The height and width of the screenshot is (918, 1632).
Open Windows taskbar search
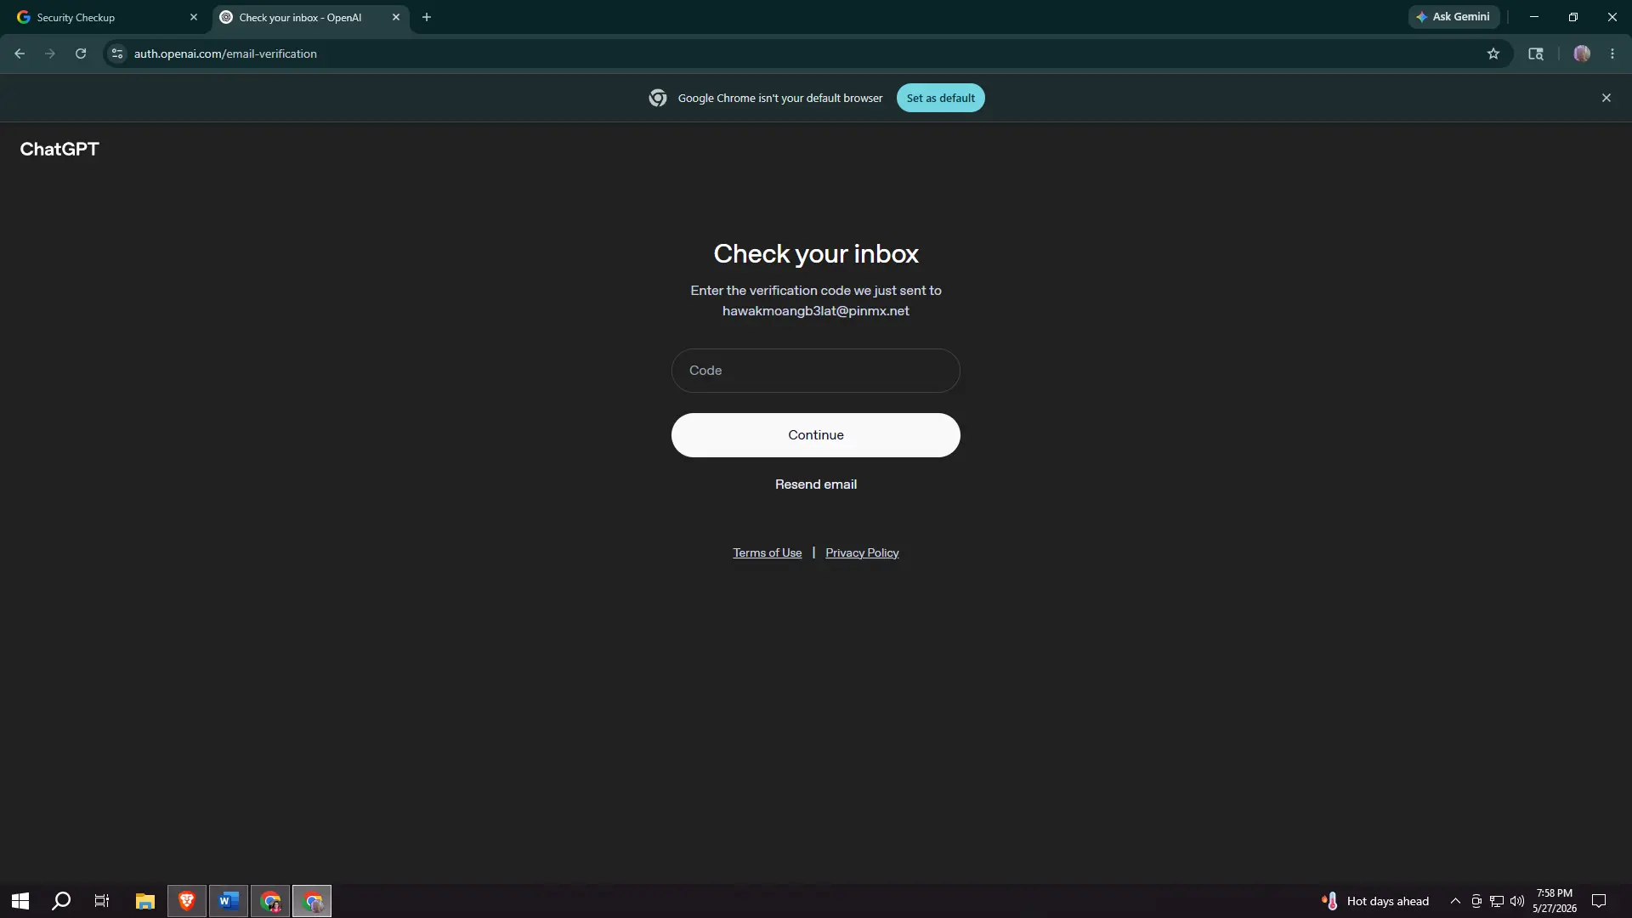coord(61,901)
